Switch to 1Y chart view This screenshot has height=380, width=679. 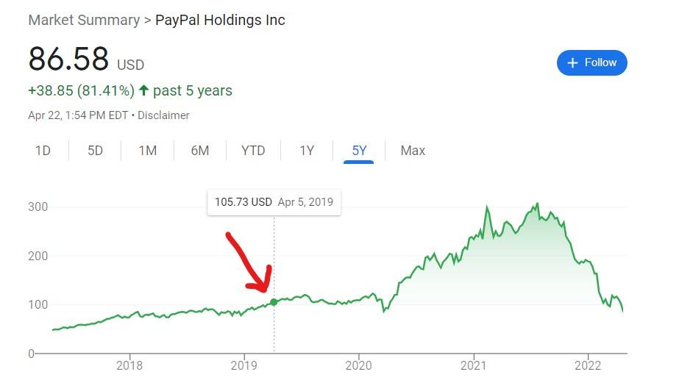coord(307,151)
